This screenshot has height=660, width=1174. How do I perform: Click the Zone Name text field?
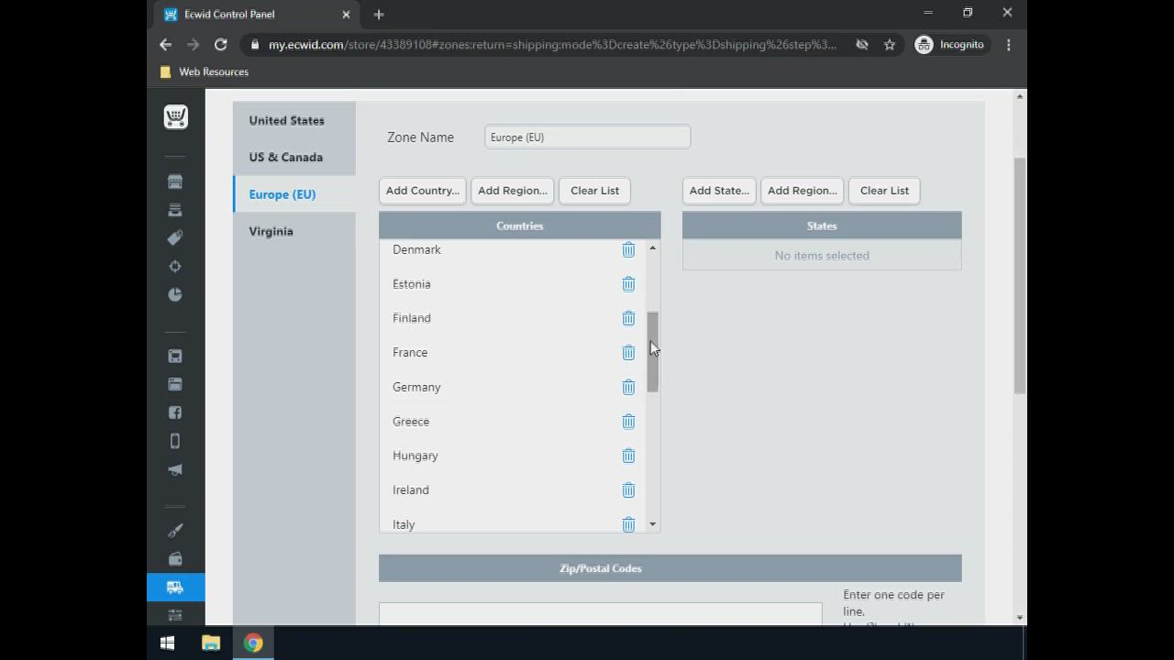pyautogui.click(x=587, y=137)
